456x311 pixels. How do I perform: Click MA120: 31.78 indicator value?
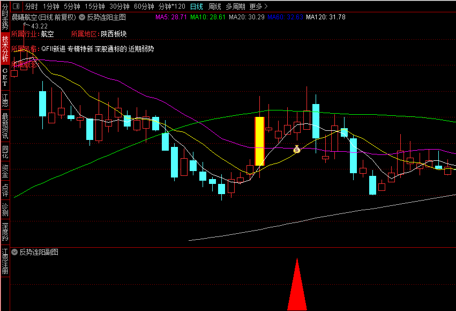(326, 17)
